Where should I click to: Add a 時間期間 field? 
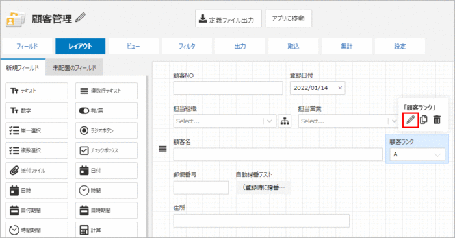36,230
